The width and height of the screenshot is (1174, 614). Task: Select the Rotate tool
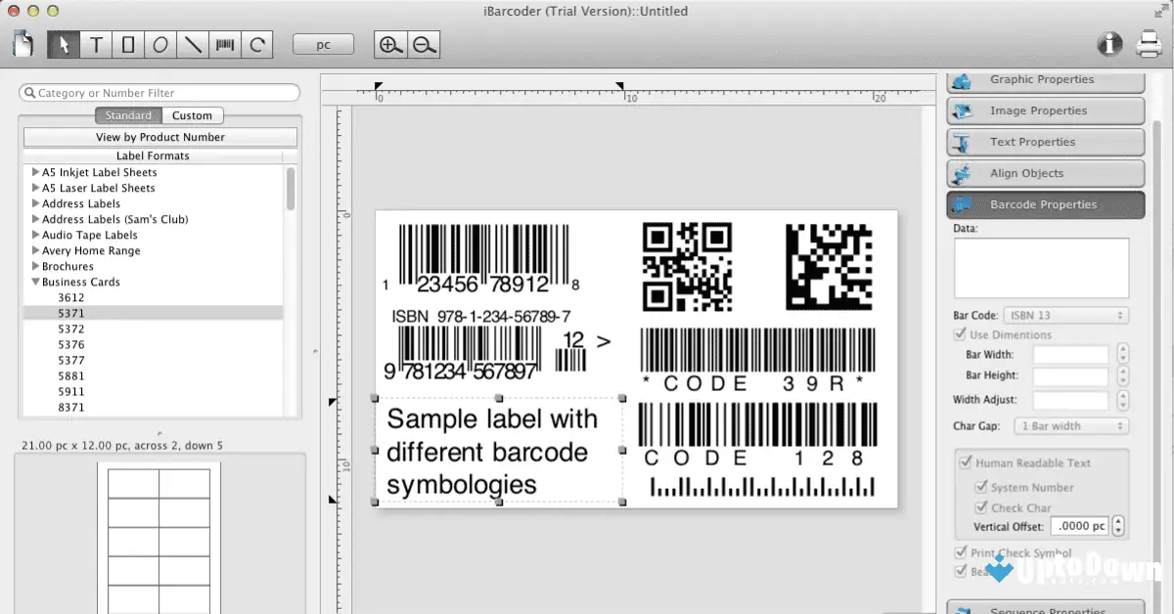(x=255, y=44)
